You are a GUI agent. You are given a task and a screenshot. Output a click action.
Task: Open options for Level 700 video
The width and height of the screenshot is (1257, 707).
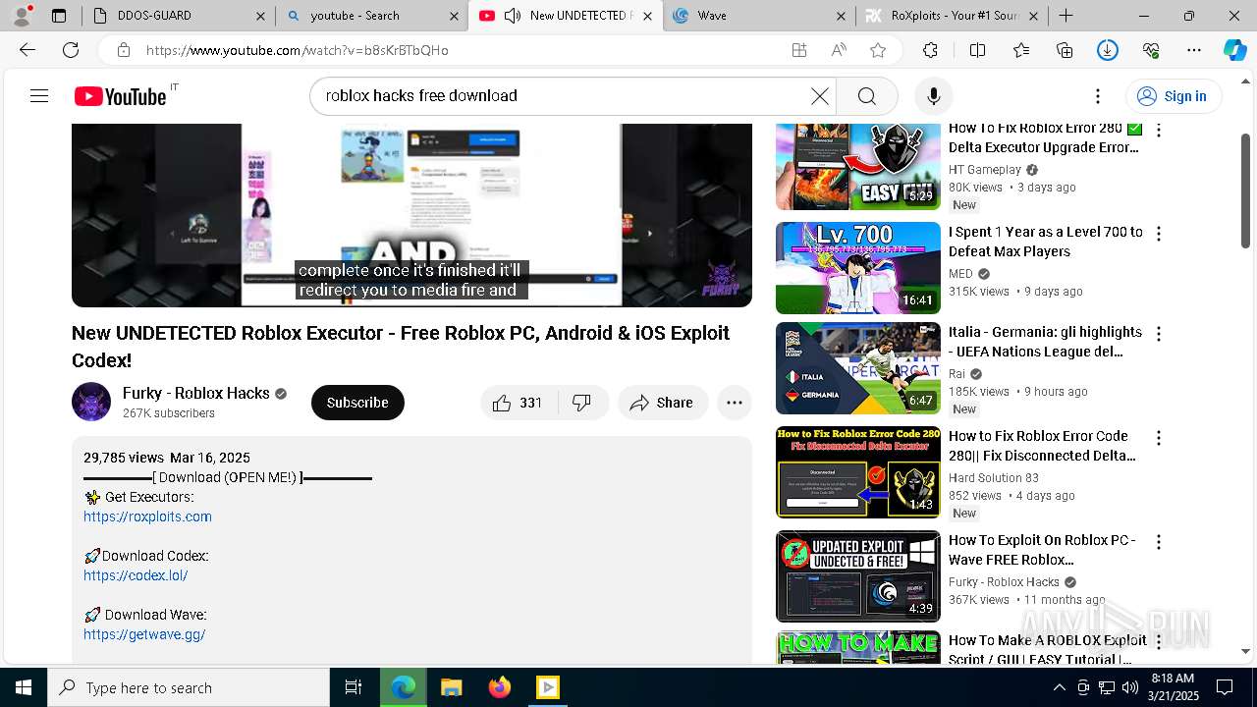pos(1159,234)
